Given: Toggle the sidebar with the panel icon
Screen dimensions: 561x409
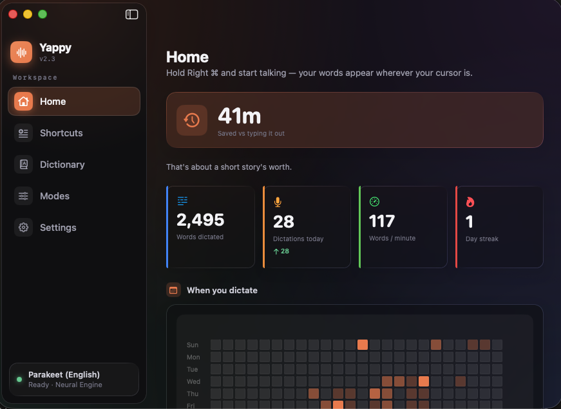Looking at the screenshot, I should coord(131,14).
